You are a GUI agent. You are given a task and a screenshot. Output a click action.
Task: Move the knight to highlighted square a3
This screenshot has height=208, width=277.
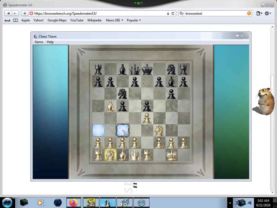click(x=98, y=130)
